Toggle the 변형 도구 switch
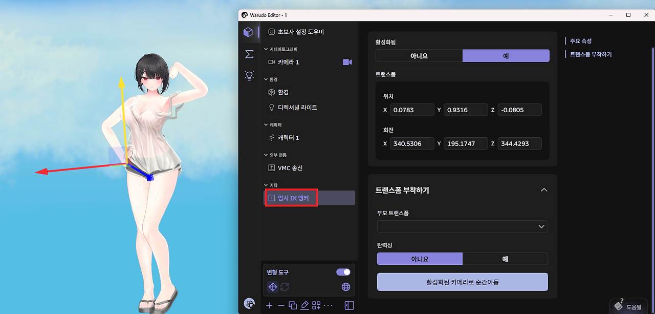 pos(343,272)
